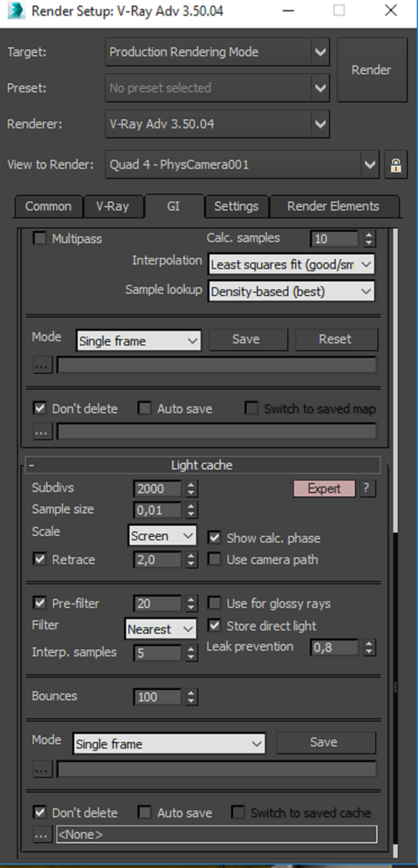
Task: Enable irradiance map Auto save checkbox
Action: pos(145,409)
